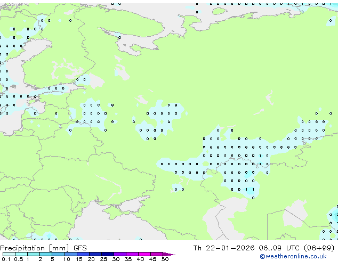This screenshot has width=338, height=261.
Task: Click the '30' legend scale label
Action: tap(116, 259)
